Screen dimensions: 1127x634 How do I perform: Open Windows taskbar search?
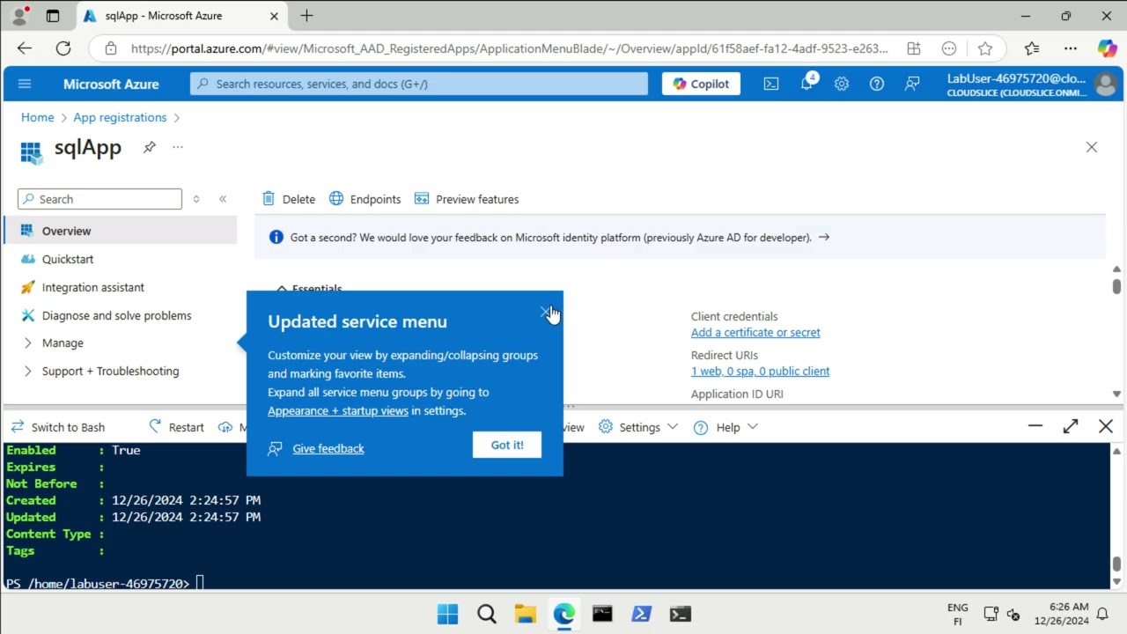pos(486,614)
